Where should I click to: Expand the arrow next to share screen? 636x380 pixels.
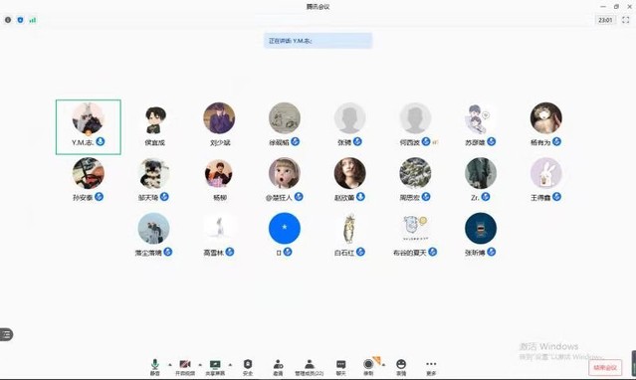230,364
